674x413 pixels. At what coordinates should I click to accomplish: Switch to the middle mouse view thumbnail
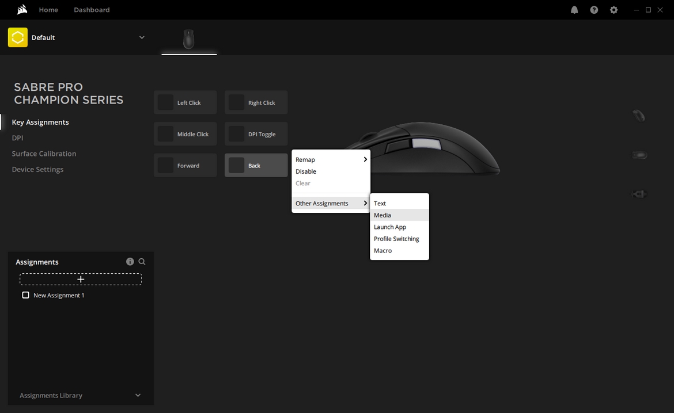tap(639, 155)
